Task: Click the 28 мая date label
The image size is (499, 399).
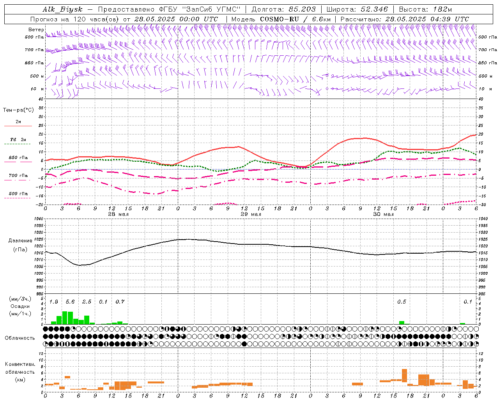Action: [x=118, y=214]
